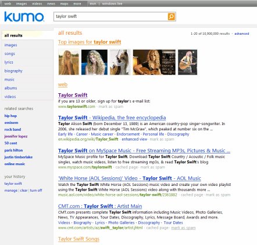257x245 pixels.
Task: Open the Taylor Swift official site result
Action: point(73,95)
